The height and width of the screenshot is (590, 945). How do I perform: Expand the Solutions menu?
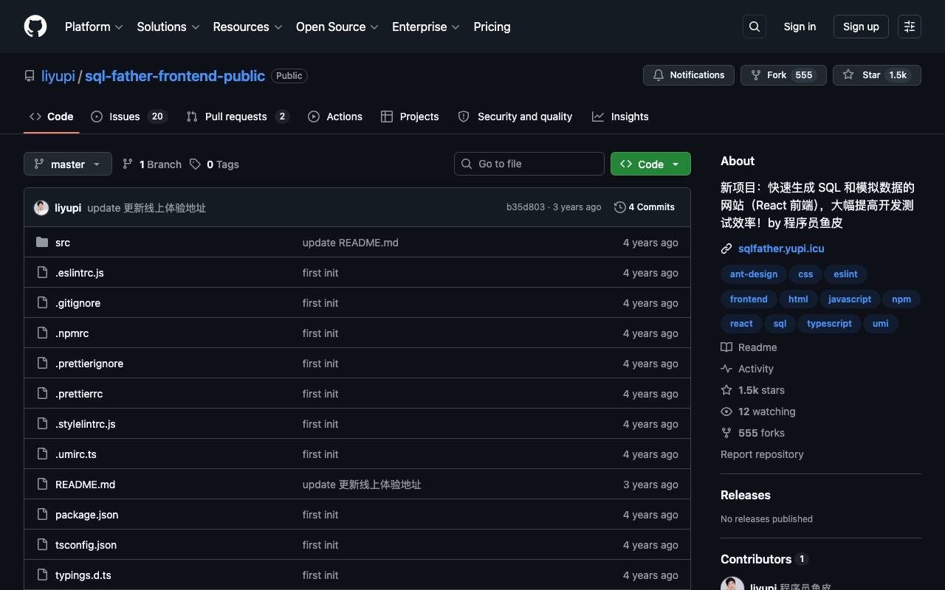[168, 27]
